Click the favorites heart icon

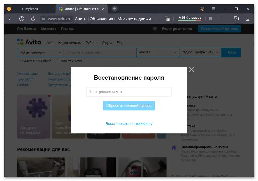155,29
